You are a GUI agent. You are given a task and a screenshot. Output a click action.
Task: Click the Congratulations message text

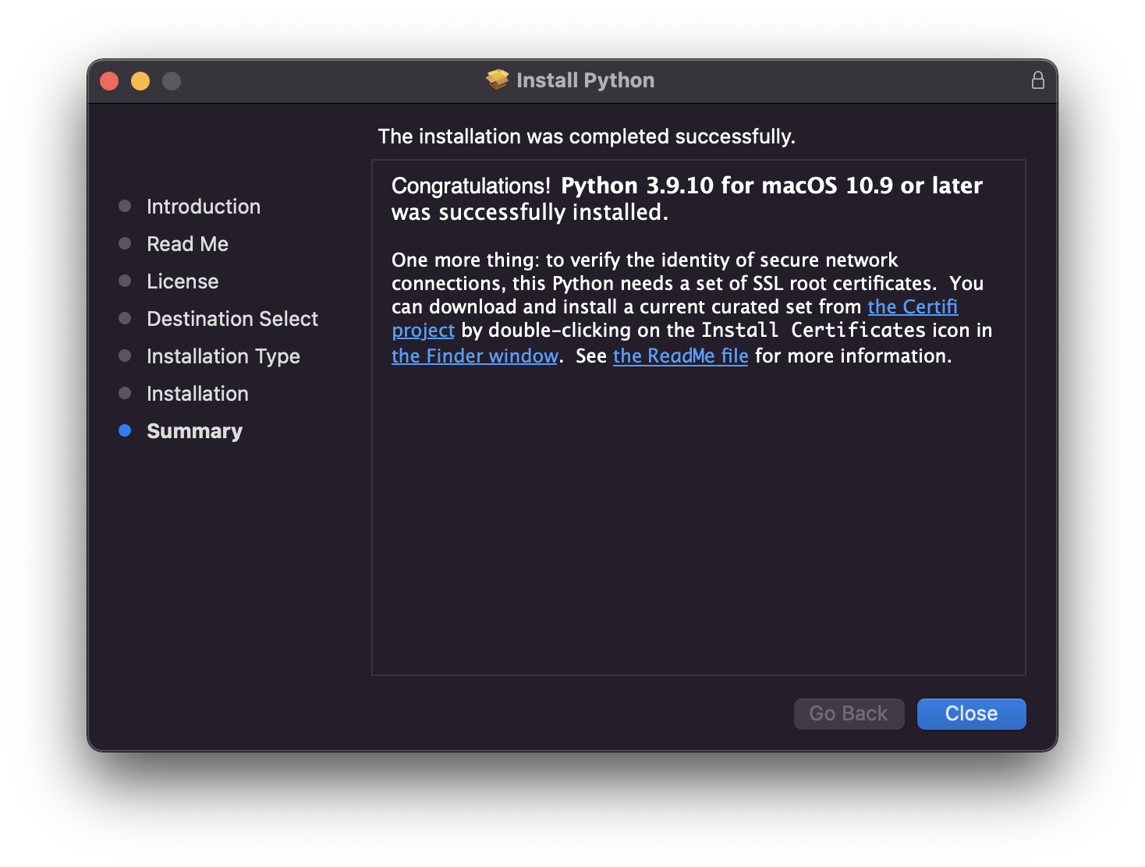[x=686, y=198]
